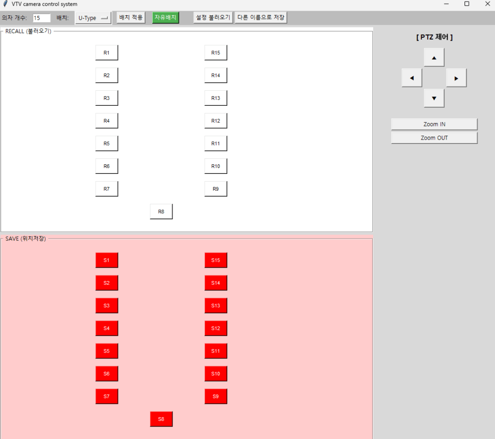The width and height of the screenshot is (495, 439).
Task: Save current position to S8
Action: click(161, 419)
